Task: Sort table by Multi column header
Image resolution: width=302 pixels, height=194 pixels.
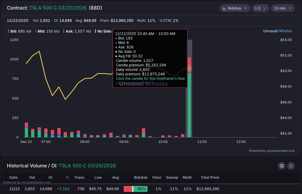Action: coord(187,178)
